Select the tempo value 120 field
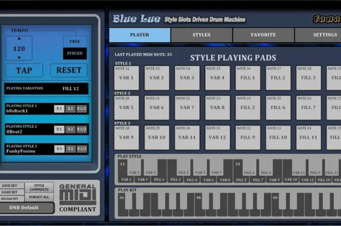341x226 pixels. pos(19,49)
